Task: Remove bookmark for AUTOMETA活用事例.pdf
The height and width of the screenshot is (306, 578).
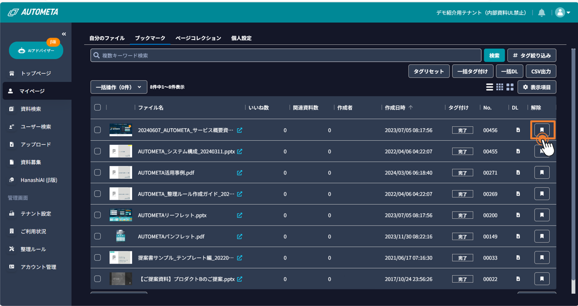Action: click(x=542, y=172)
